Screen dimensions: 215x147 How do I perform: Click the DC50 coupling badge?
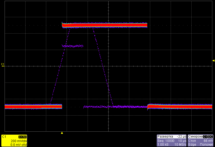pos(22,137)
